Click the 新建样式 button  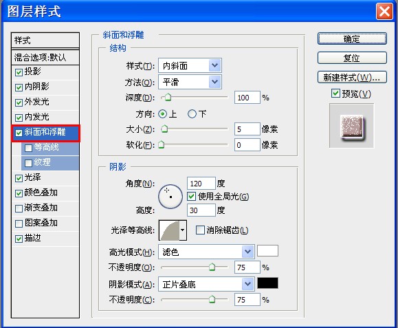[352, 77]
